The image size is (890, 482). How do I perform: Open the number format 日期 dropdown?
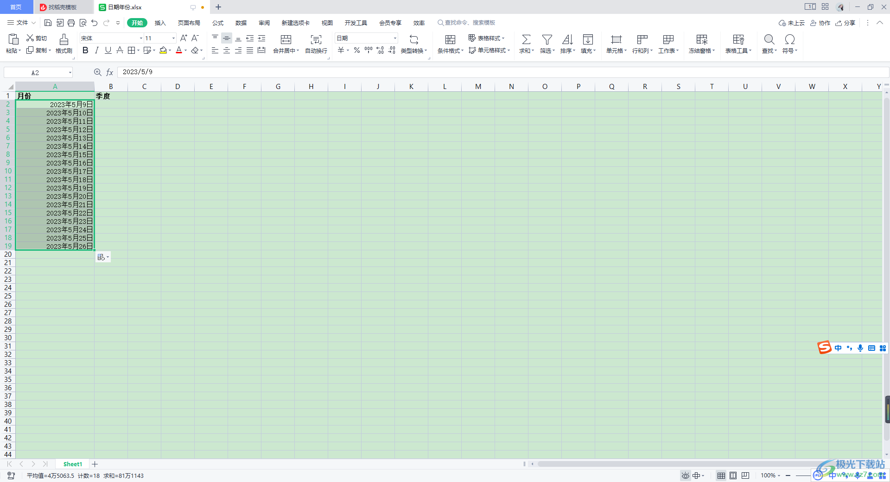(x=395, y=38)
